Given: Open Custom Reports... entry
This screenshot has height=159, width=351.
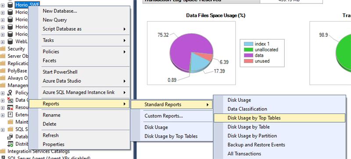Looking at the screenshot, I should click(x=172, y=116).
